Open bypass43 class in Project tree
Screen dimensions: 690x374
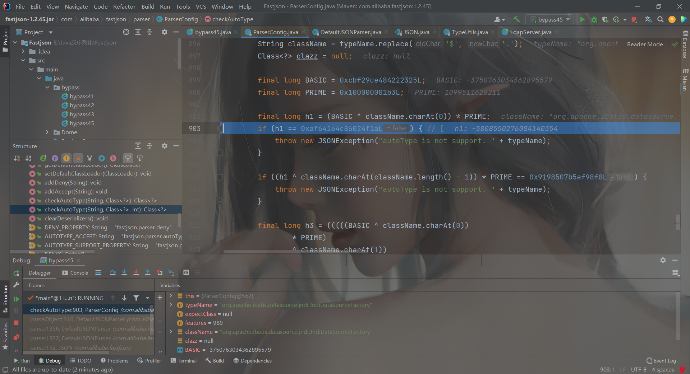pos(82,114)
